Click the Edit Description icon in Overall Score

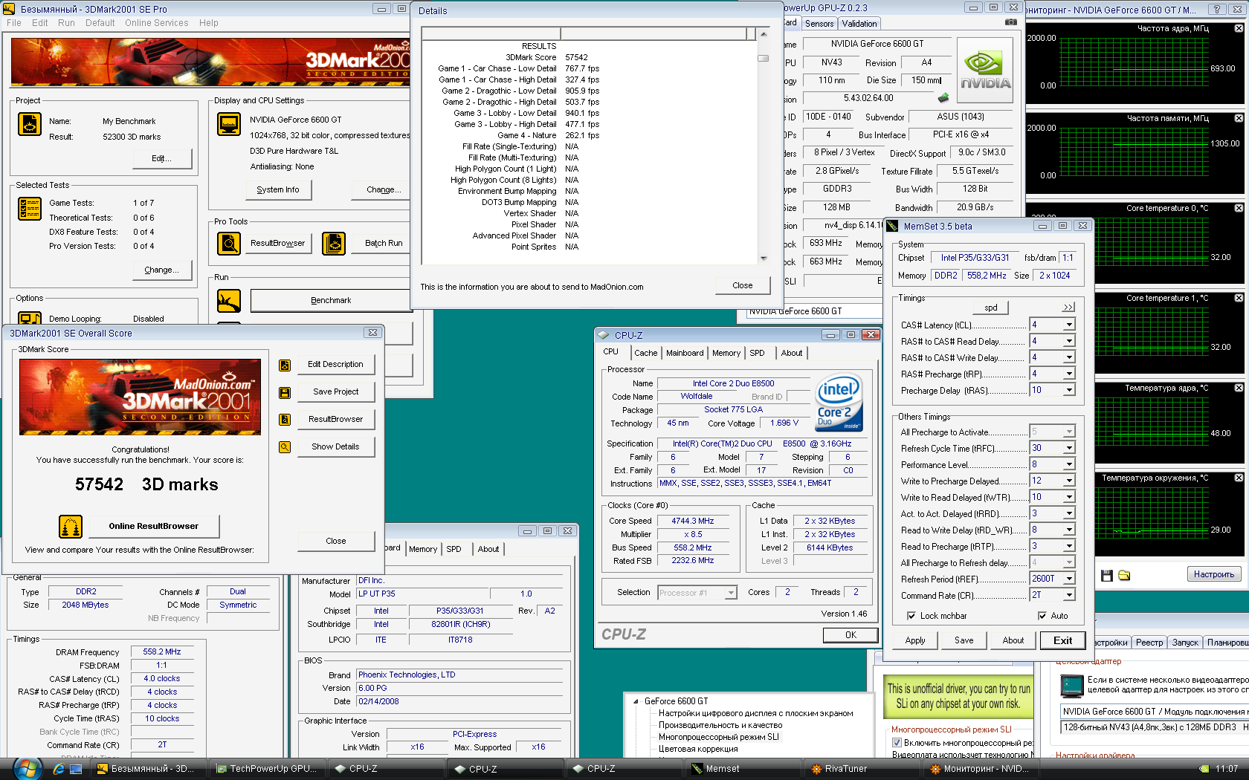pyautogui.click(x=285, y=365)
